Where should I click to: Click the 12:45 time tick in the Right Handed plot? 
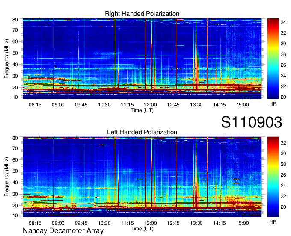coord(173,105)
